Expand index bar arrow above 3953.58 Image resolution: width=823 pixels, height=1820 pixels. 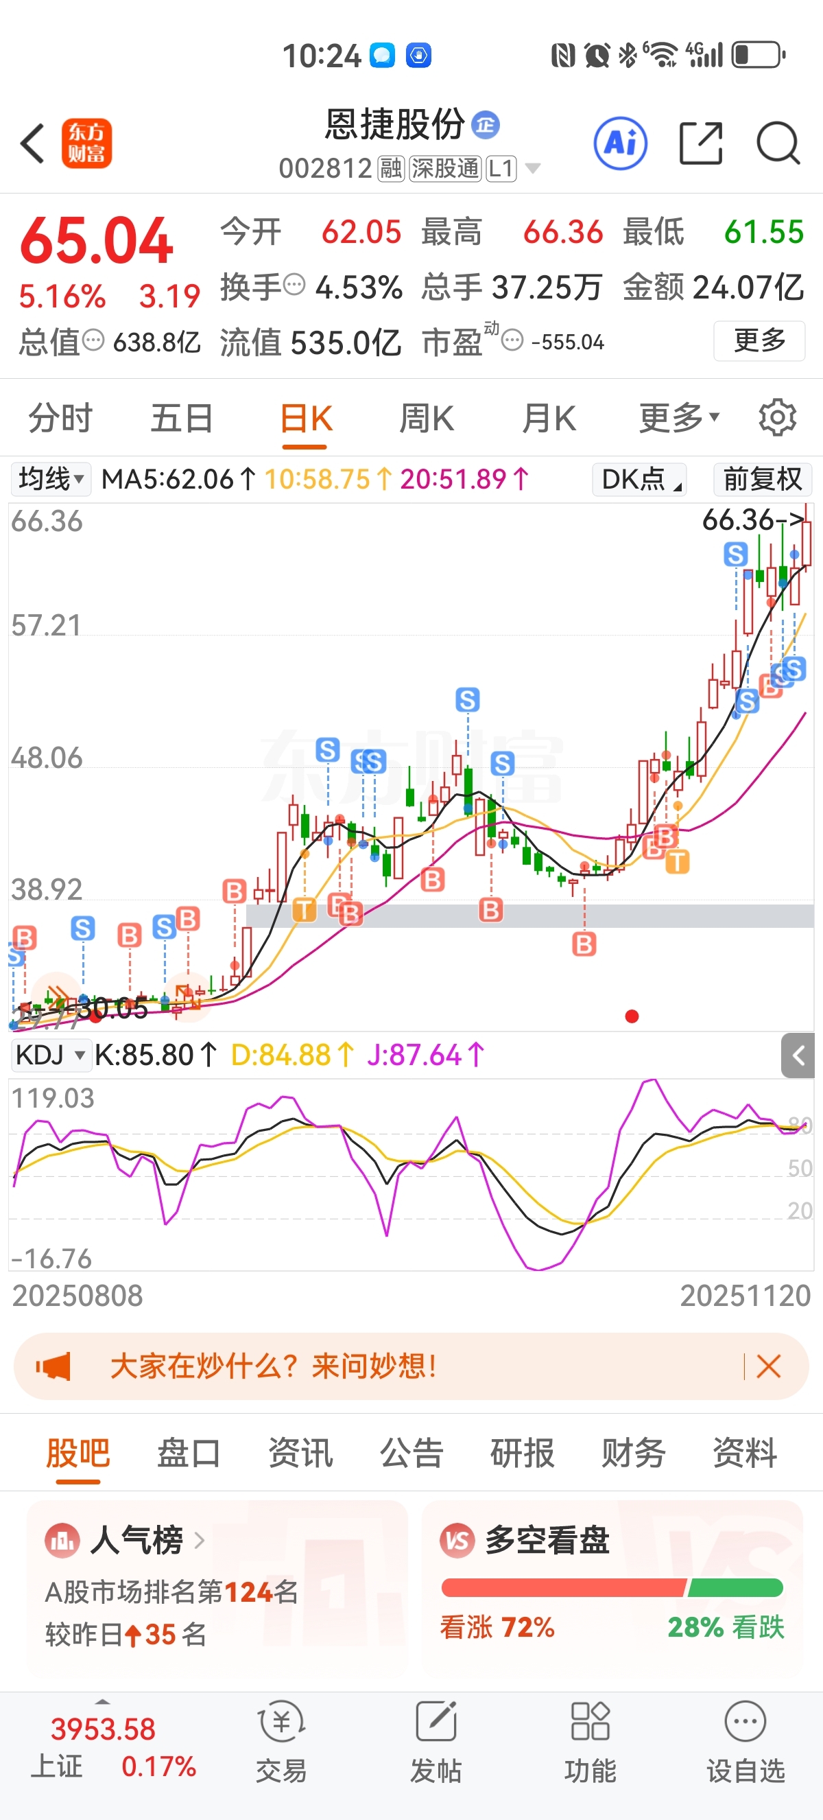pos(103,1702)
